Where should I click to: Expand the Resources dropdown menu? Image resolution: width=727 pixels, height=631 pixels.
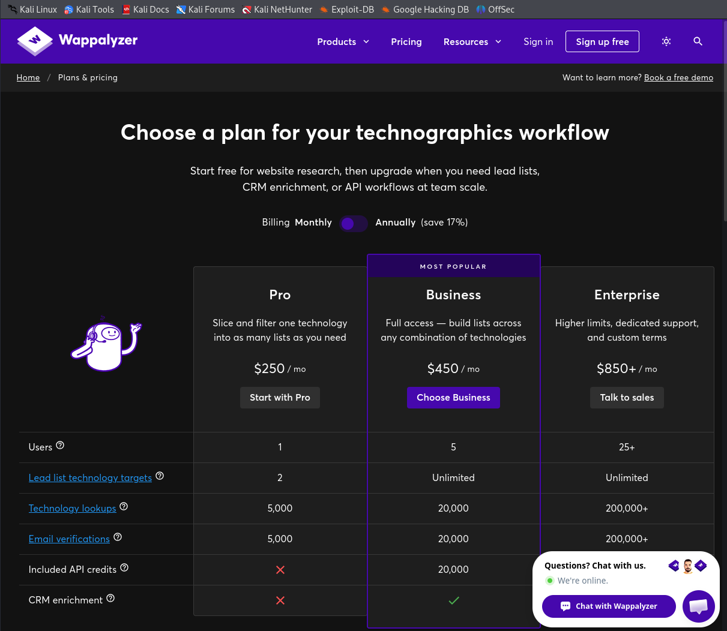click(472, 41)
